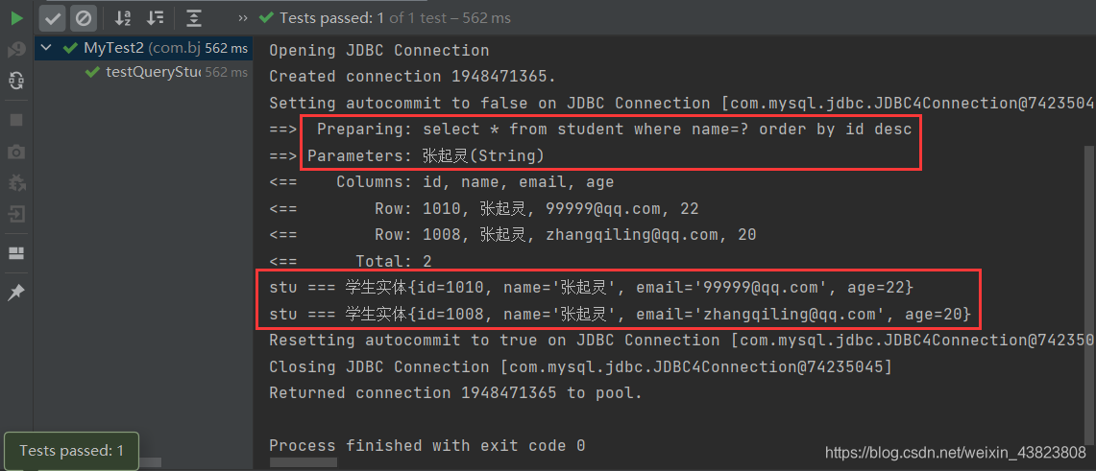Click the Tests passed: 1 notification

71,450
